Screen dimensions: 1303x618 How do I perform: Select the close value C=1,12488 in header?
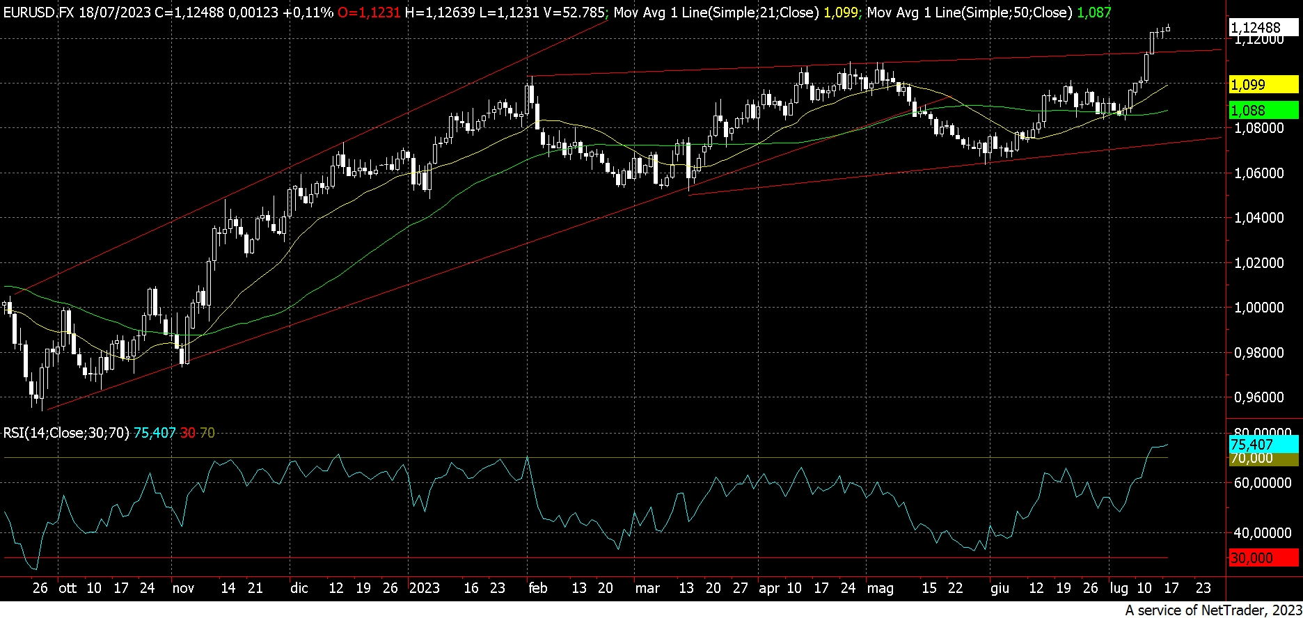(x=189, y=13)
